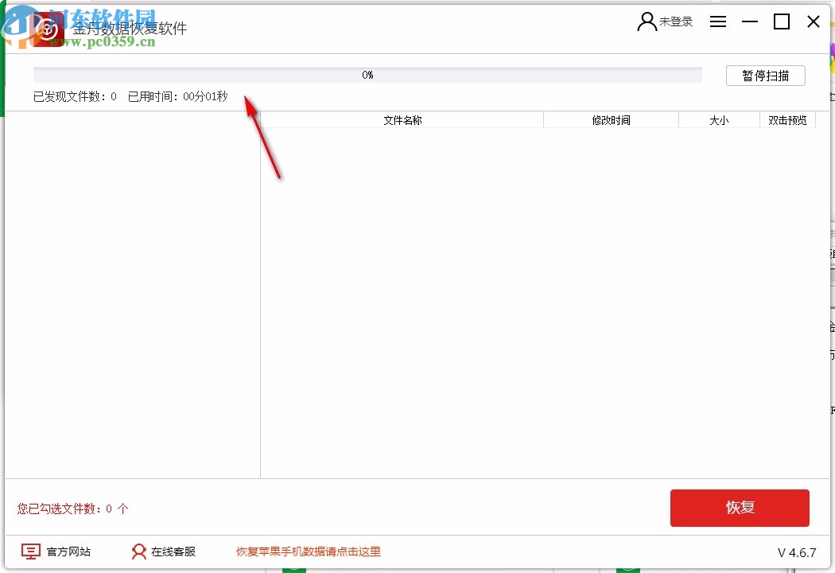Open the 未登录 user account icon
This screenshot has height=573, width=835.
(x=645, y=21)
